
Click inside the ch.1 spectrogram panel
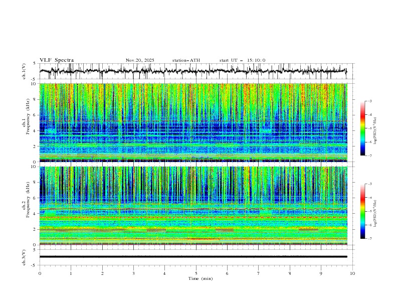coord(195,122)
